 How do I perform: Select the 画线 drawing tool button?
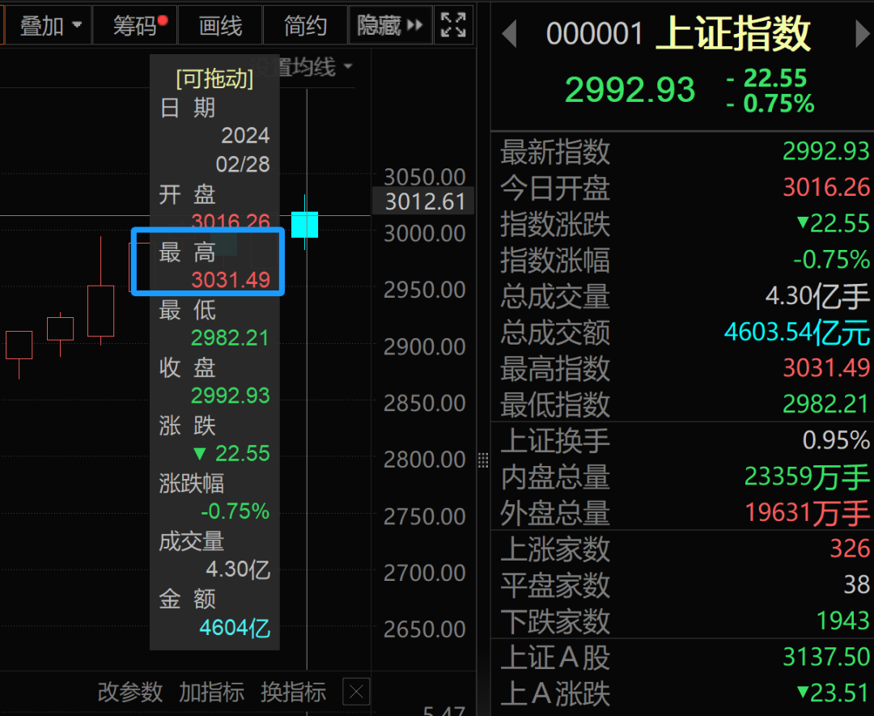point(220,26)
